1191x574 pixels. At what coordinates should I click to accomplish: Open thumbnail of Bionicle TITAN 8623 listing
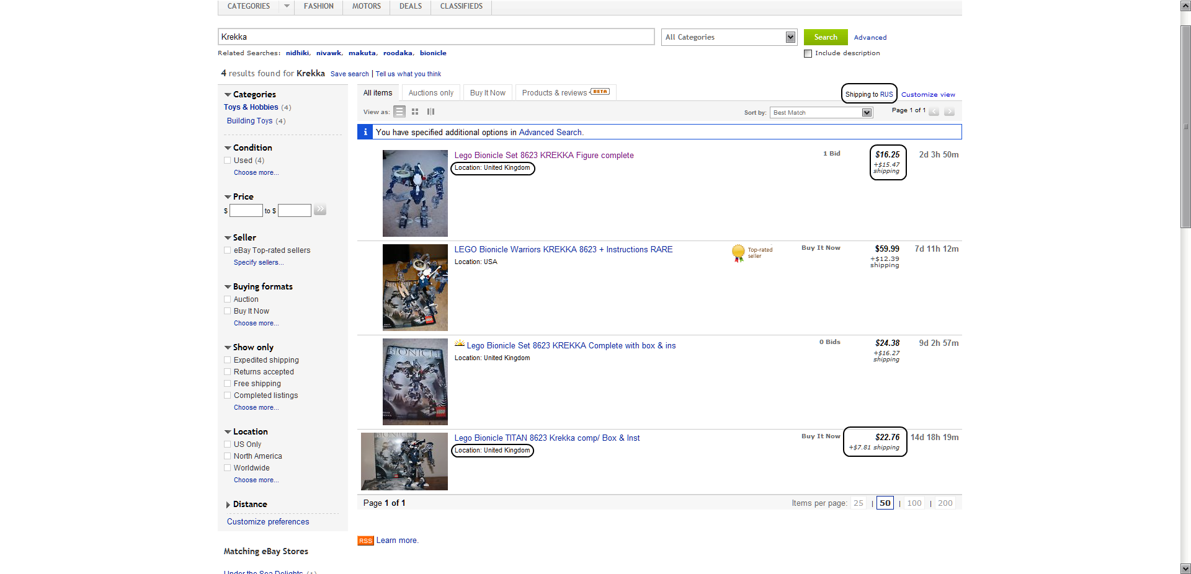coord(404,462)
